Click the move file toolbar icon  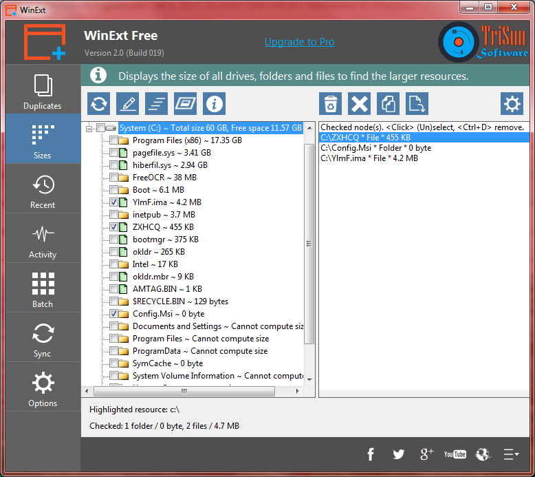pyautogui.click(x=417, y=103)
